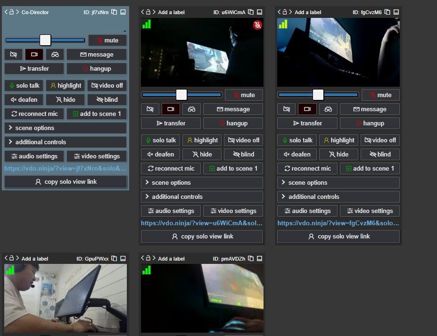
Task: Hide guest u6WiCmA
Action: point(202,154)
